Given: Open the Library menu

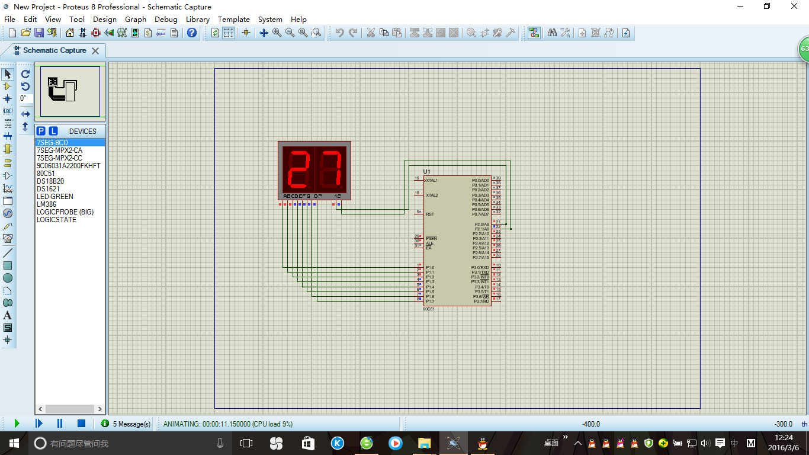Looking at the screenshot, I should coord(197,19).
